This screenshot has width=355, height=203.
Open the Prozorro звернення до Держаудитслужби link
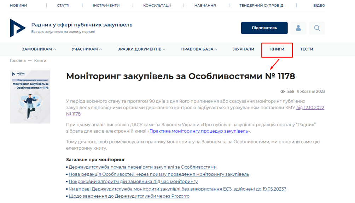(129, 196)
